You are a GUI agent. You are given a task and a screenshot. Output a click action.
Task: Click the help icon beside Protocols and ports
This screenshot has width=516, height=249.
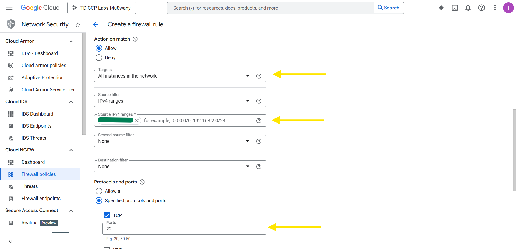(x=142, y=182)
